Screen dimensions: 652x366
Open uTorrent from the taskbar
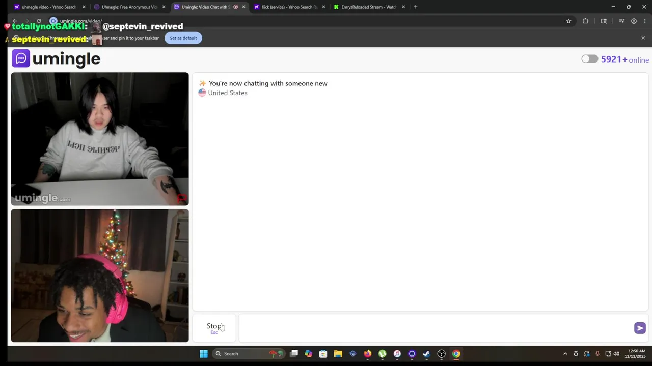coord(382,354)
